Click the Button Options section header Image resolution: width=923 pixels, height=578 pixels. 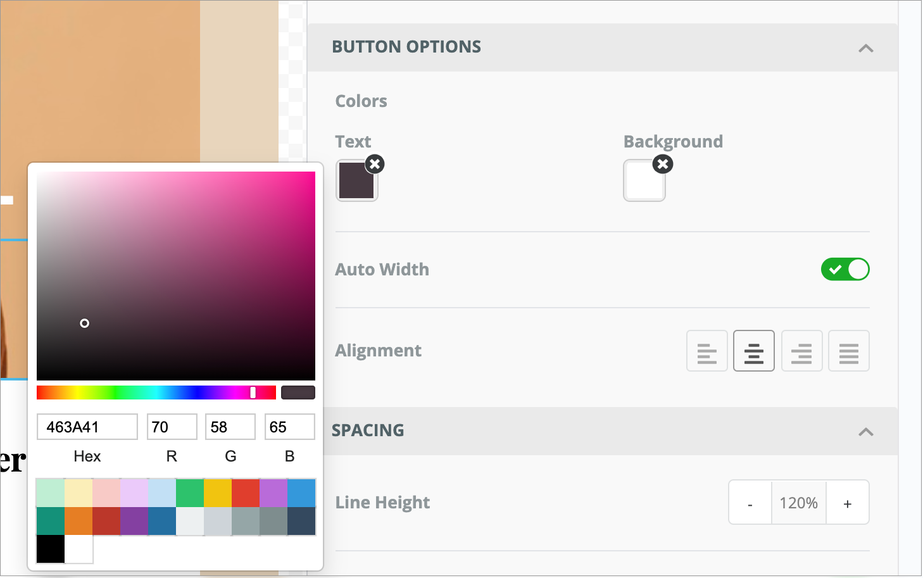coord(406,47)
